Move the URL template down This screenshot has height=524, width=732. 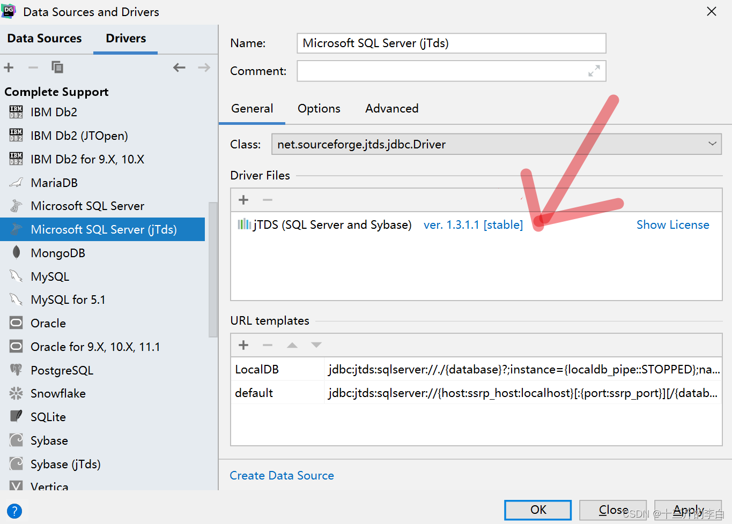point(316,345)
